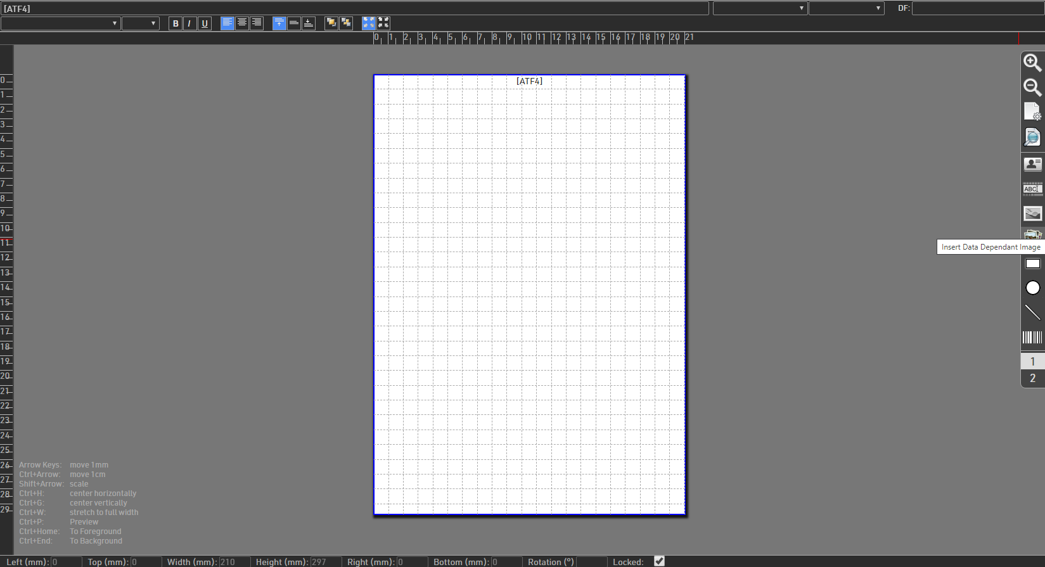Click the 'move 1mm' hint text
The image size is (1045, 567).
[x=89, y=465]
